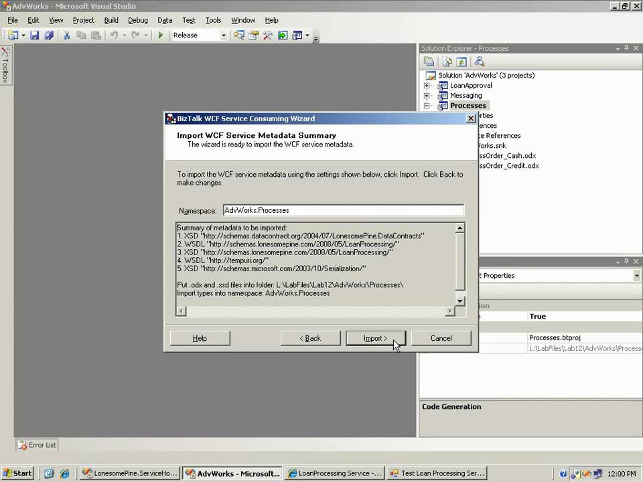Select the LoanApproval project in Solution Explorer
Screen dimensions: 643x482
(x=471, y=85)
